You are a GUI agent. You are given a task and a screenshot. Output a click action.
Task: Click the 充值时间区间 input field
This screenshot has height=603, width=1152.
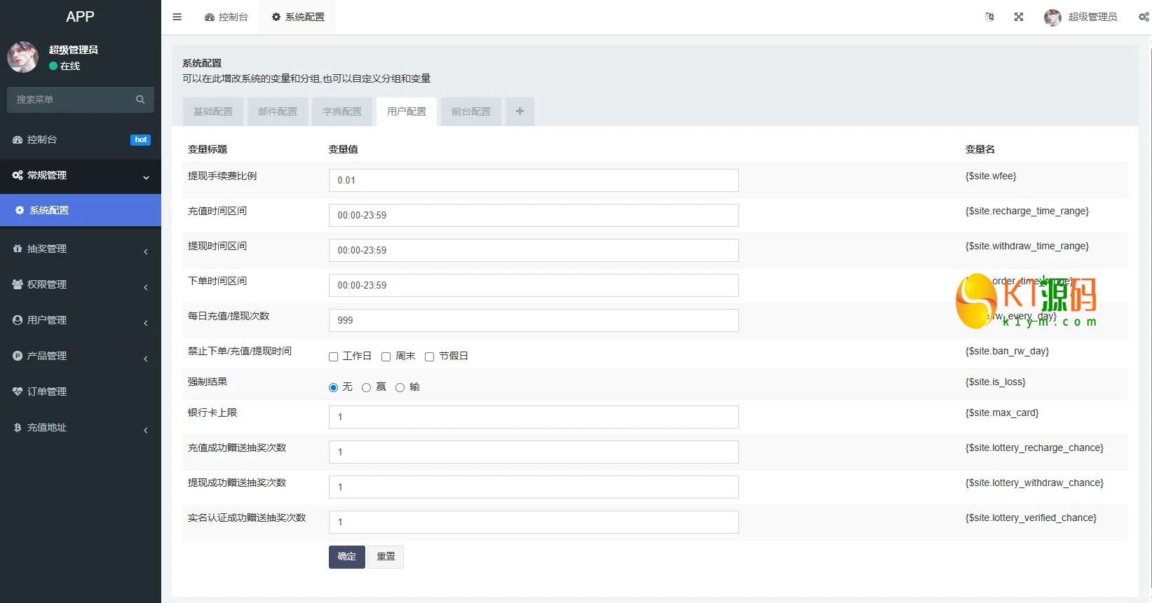click(534, 215)
